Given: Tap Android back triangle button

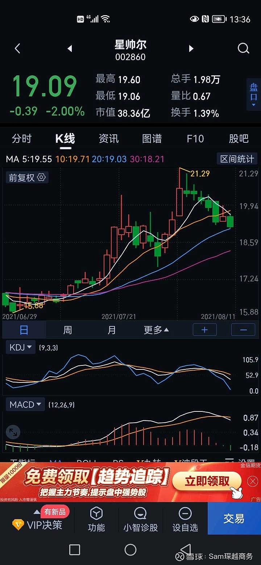Looking at the screenshot, I should pos(186,549).
